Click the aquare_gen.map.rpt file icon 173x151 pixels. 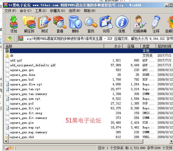click(7, 127)
